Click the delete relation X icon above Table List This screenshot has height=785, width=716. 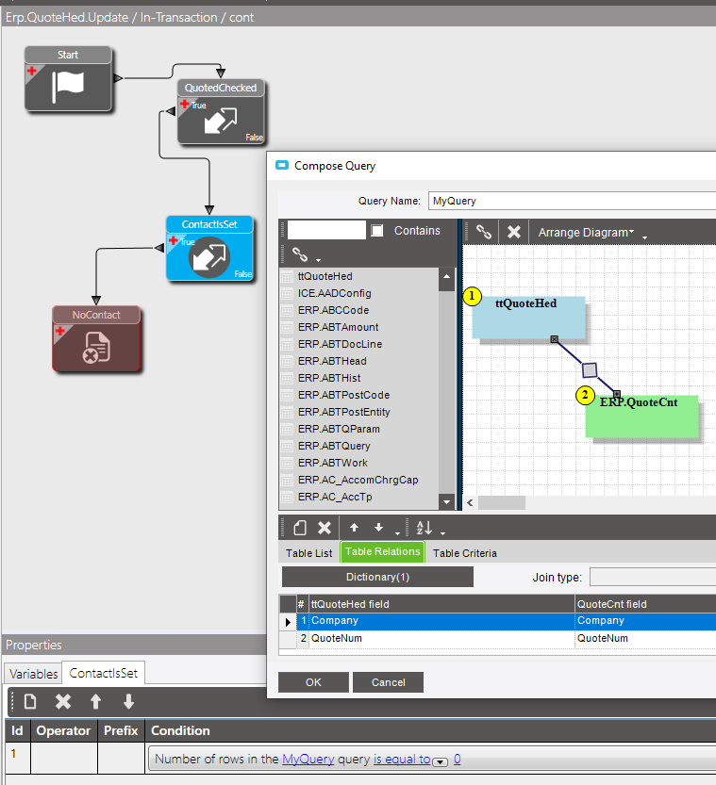click(x=325, y=527)
